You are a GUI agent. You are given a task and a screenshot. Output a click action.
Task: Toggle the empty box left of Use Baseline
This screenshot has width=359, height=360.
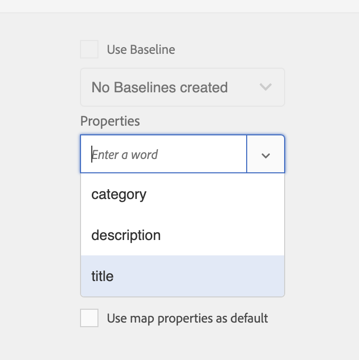(x=89, y=49)
